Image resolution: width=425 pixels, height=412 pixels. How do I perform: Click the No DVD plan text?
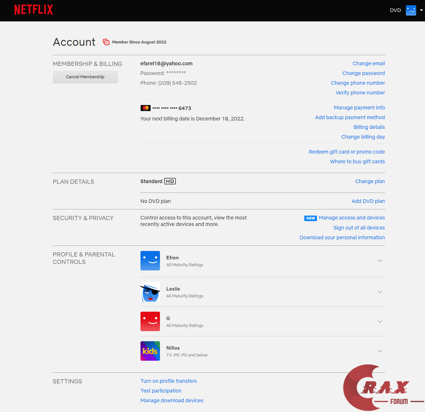(x=156, y=201)
